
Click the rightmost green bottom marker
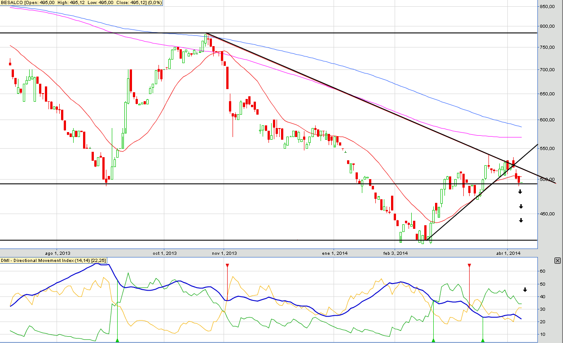pos(483,341)
